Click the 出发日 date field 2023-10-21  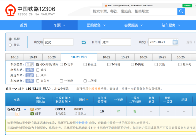tap(163, 42)
